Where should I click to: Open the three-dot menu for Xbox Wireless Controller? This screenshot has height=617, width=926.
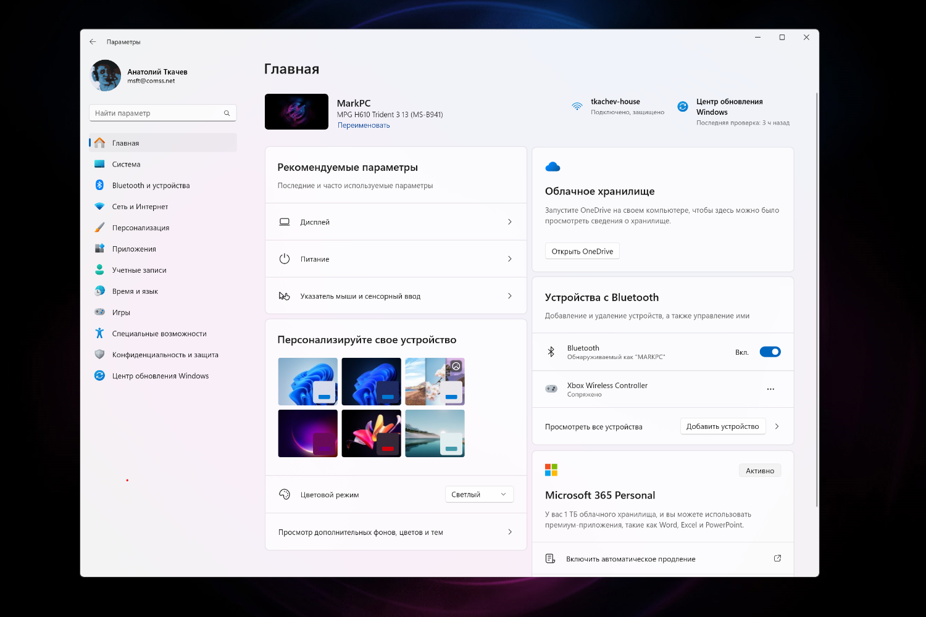pos(770,389)
